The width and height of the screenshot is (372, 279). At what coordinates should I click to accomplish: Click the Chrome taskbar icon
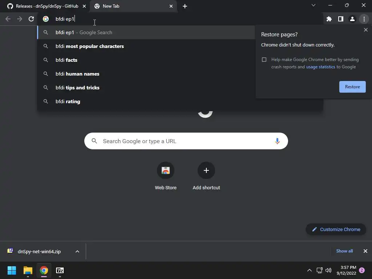44,270
